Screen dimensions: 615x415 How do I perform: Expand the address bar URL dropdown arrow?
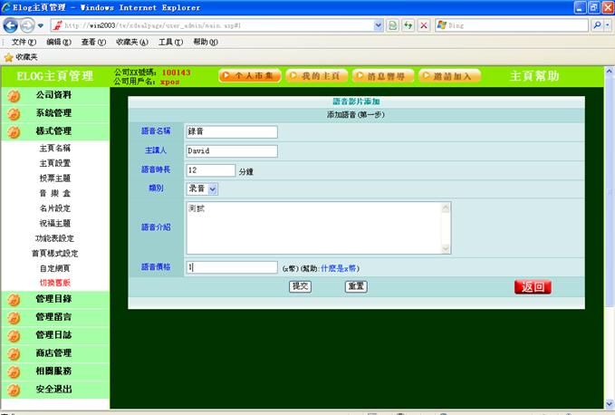pyautogui.click(x=378, y=25)
